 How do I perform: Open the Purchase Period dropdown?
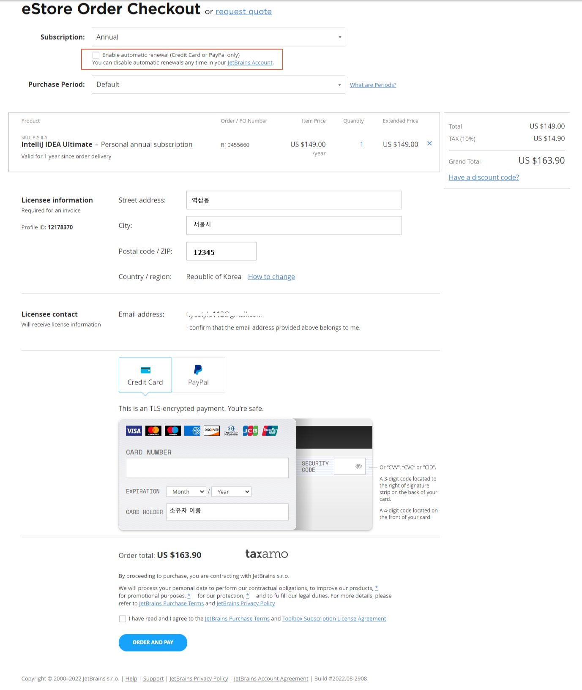pyautogui.click(x=219, y=85)
